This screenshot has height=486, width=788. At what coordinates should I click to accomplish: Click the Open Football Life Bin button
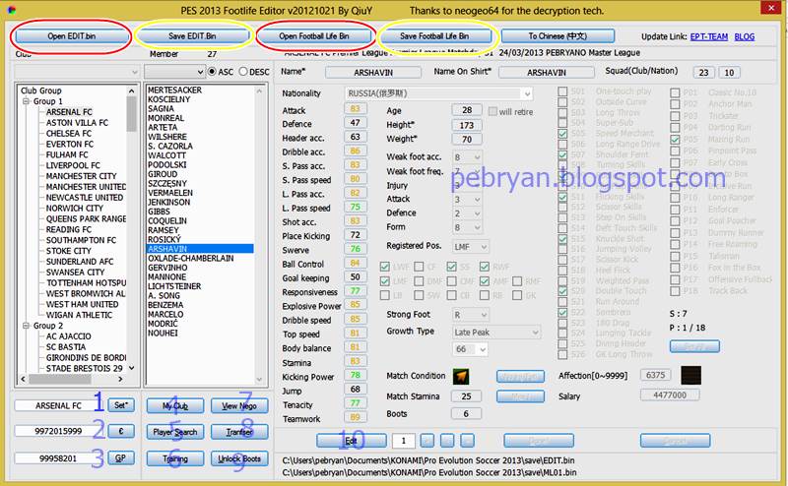tap(314, 36)
